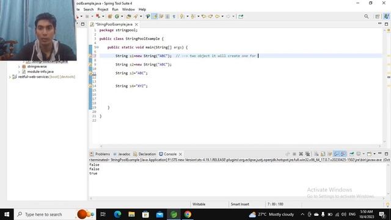This screenshot has width=391, height=220.
Task: Open the Help menu
Action: [142, 10]
